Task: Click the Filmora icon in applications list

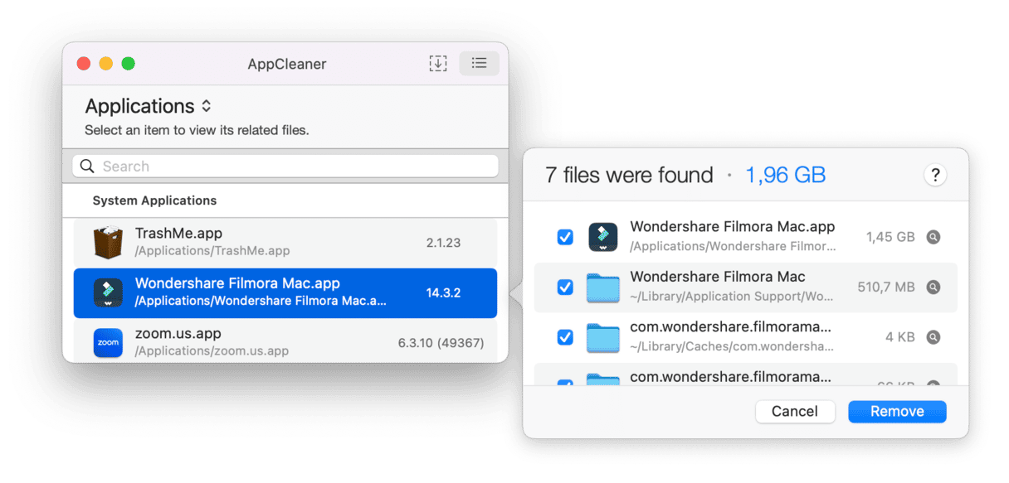Action: pos(108,292)
